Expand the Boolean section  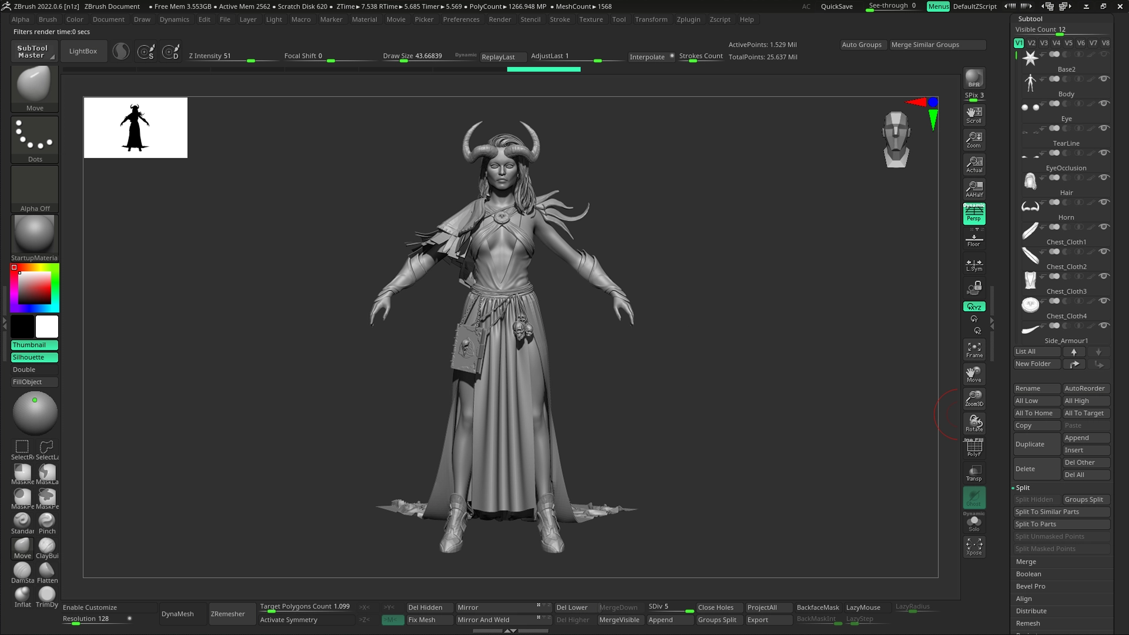pyautogui.click(x=1028, y=574)
